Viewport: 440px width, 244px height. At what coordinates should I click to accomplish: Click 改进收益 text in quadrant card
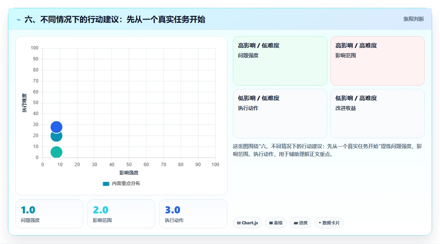pyautogui.click(x=345, y=108)
